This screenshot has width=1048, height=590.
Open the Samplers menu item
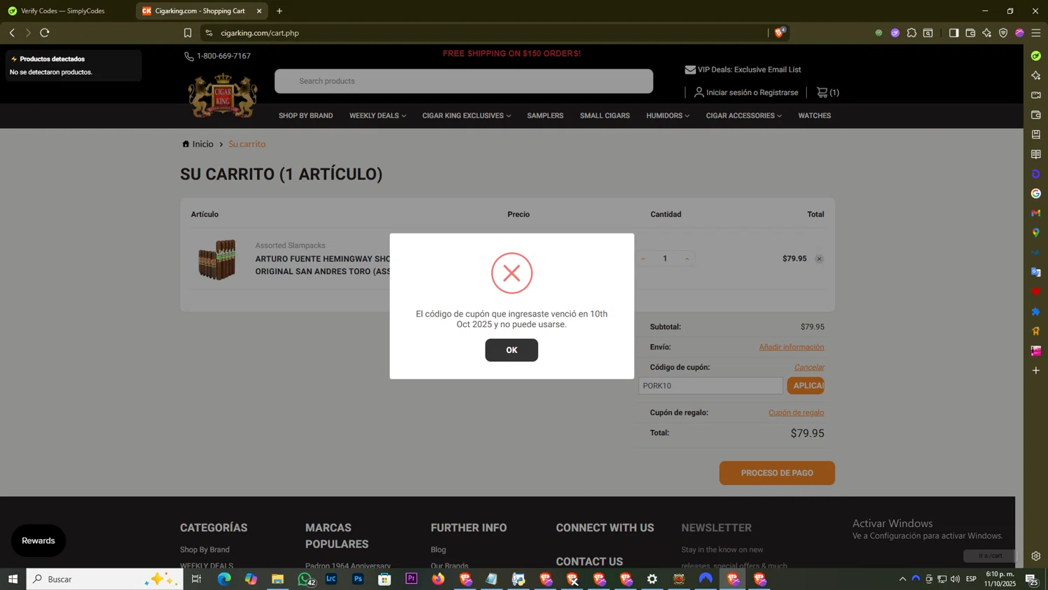click(x=545, y=116)
